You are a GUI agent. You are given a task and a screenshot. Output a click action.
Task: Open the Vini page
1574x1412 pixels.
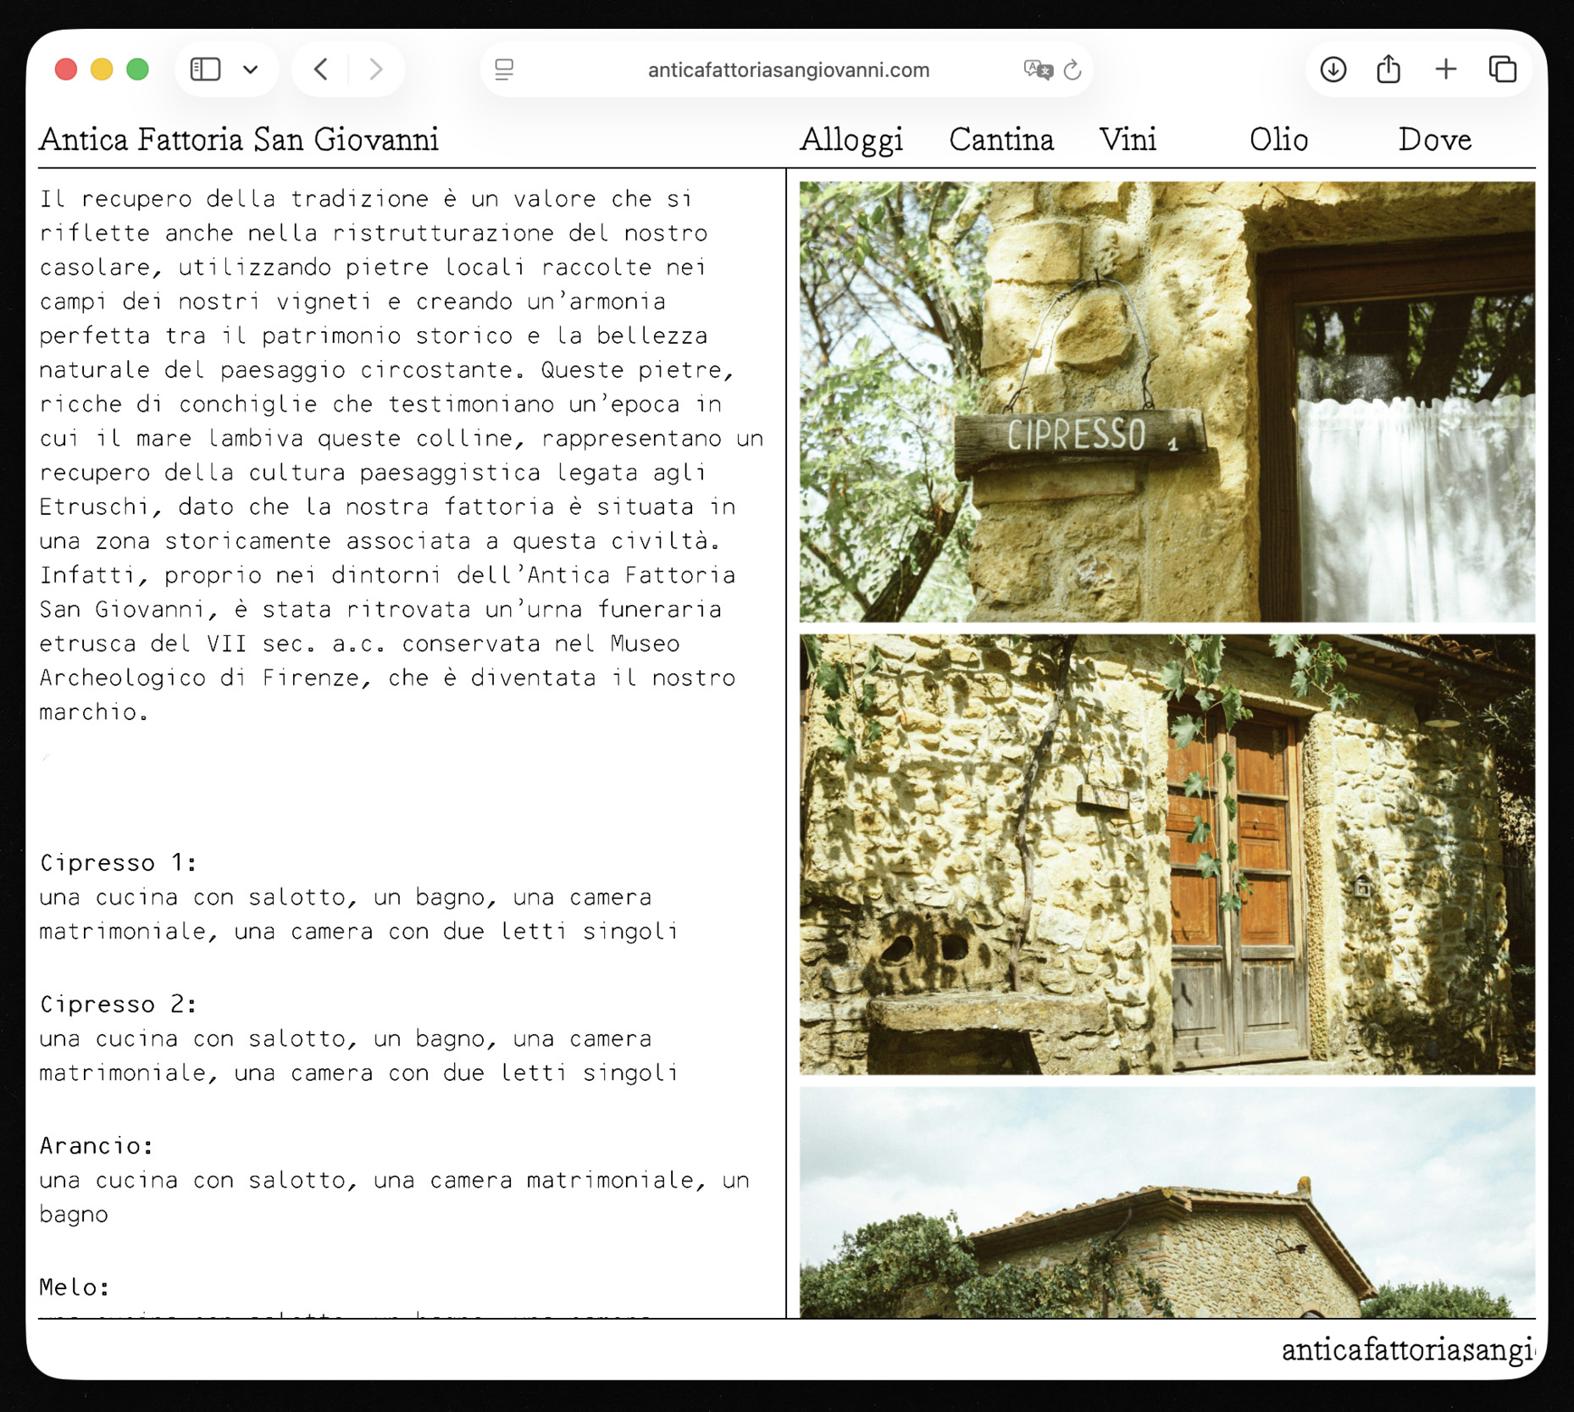tap(1127, 140)
